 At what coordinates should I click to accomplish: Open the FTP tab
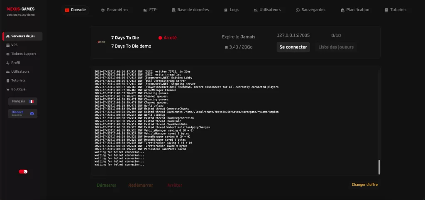pyautogui.click(x=150, y=10)
